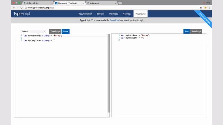
Task: Click the Chrome profile name at top right
Action: point(208,3)
